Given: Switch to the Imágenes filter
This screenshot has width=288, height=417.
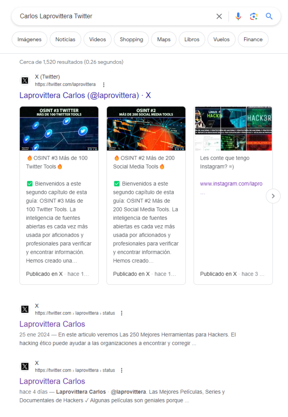Looking at the screenshot, I should click(29, 40).
